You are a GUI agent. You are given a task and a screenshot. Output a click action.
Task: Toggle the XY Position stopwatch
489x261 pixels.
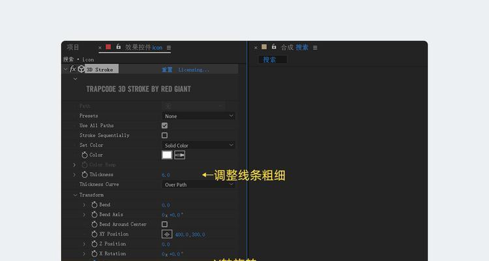coord(95,234)
